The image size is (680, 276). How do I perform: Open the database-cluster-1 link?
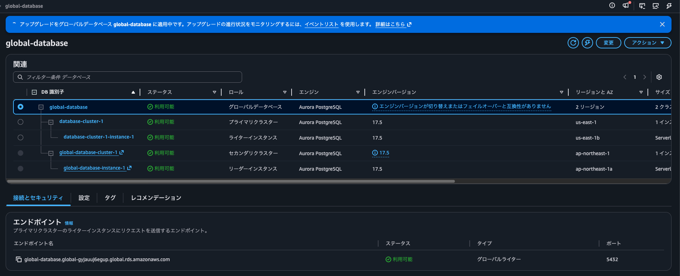81,121
